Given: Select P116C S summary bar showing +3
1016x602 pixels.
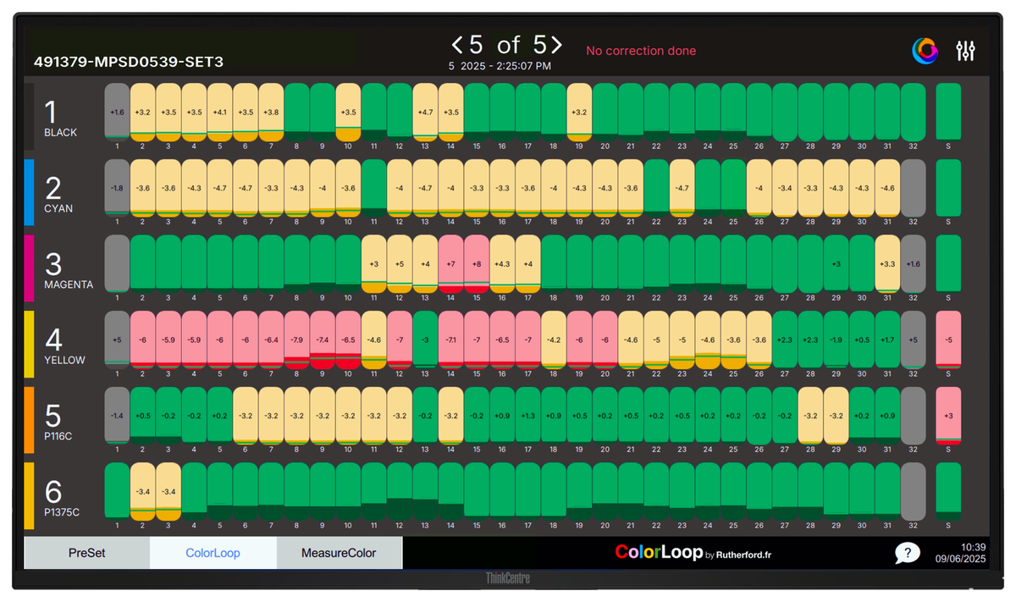Looking at the screenshot, I should point(948,416).
